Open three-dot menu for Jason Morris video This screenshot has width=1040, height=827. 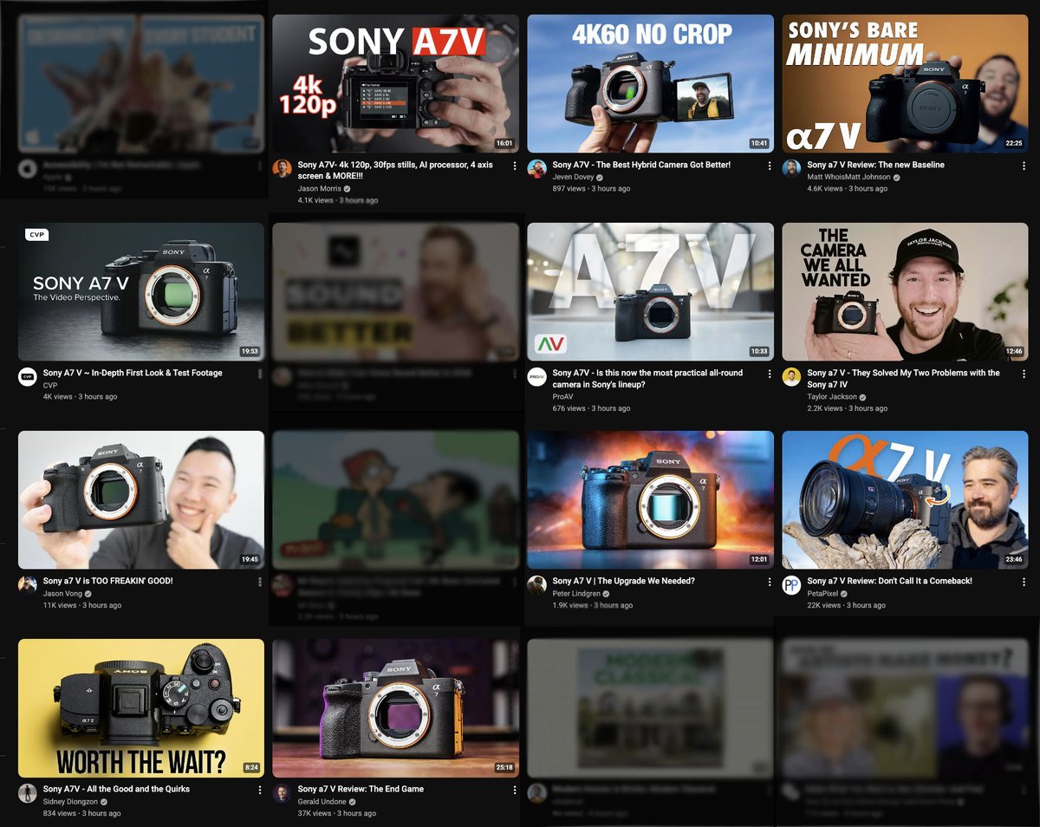tap(515, 166)
